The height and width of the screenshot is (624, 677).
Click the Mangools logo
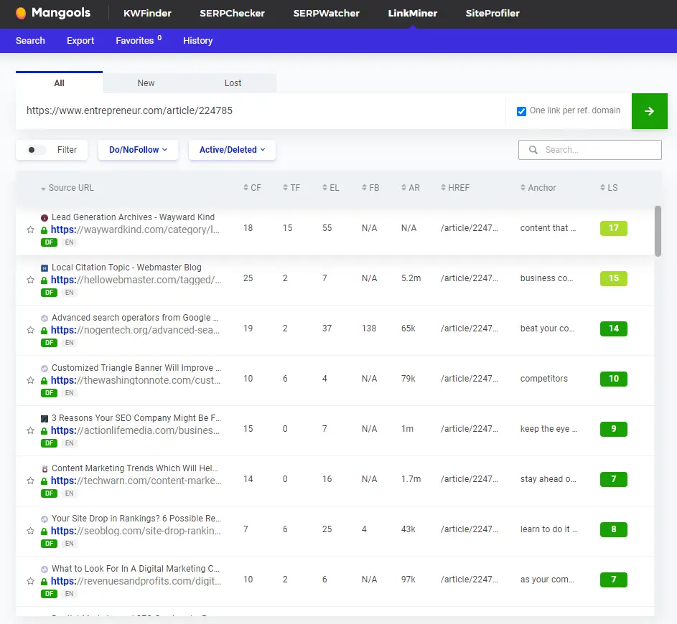click(53, 13)
